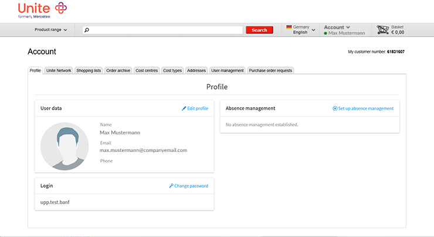Open the Germany English language dropdown
Viewport: 434px width, 237px height.
click(301, 29)
